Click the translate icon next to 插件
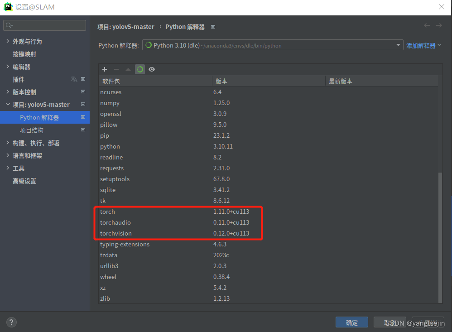The image size is (452, 332). click(x=74, y=79)
